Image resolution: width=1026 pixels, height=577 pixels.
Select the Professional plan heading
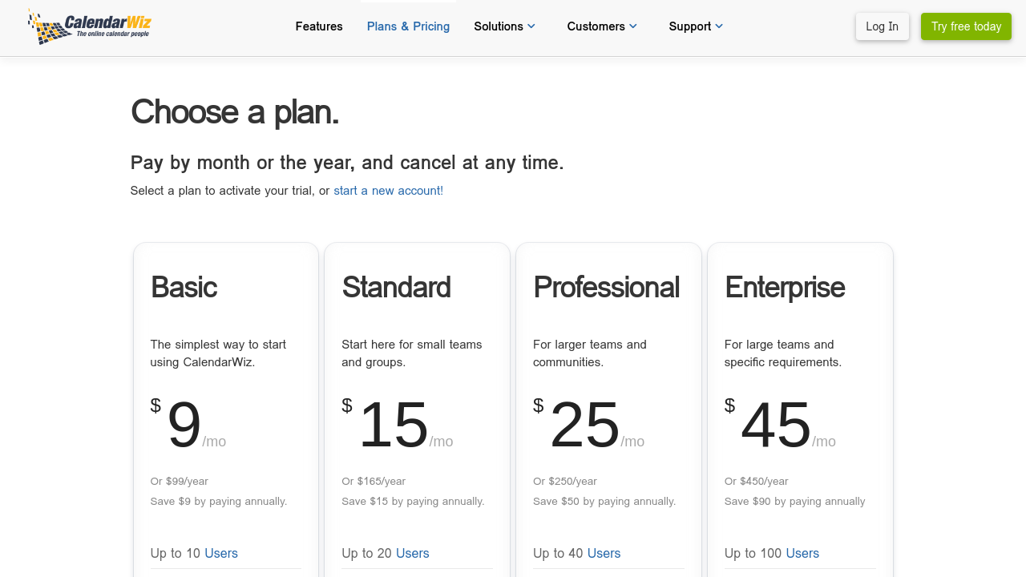pos(606,288)
